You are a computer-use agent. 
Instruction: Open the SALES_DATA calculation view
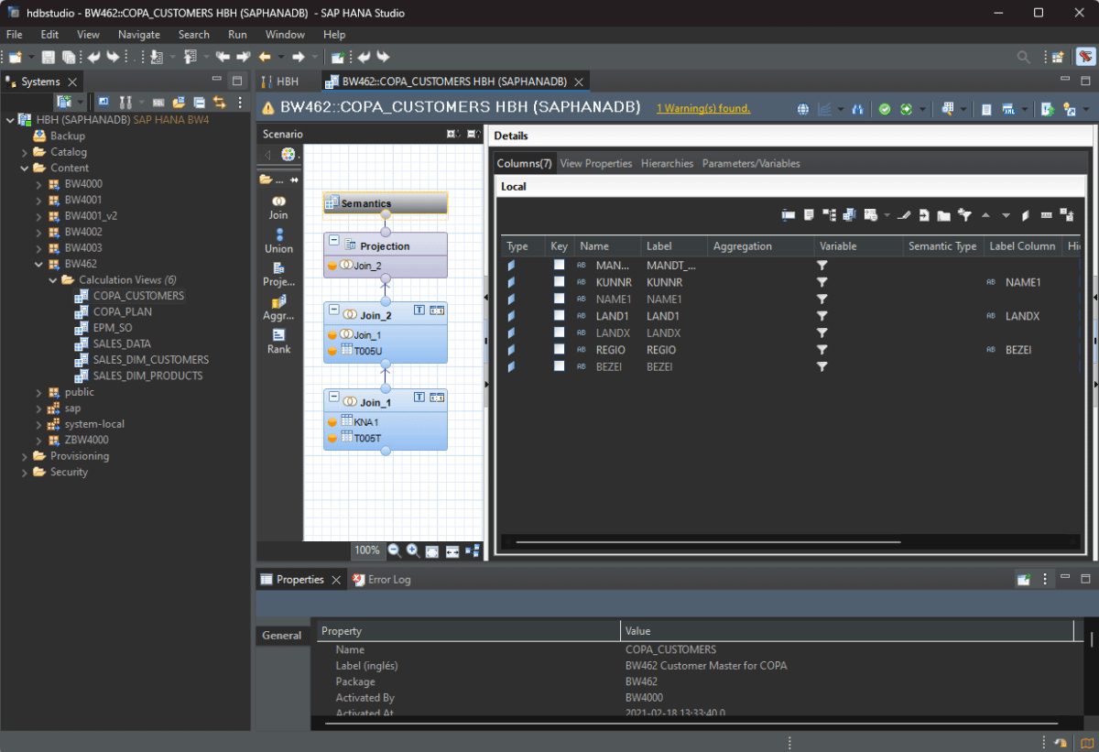(122, 344)
